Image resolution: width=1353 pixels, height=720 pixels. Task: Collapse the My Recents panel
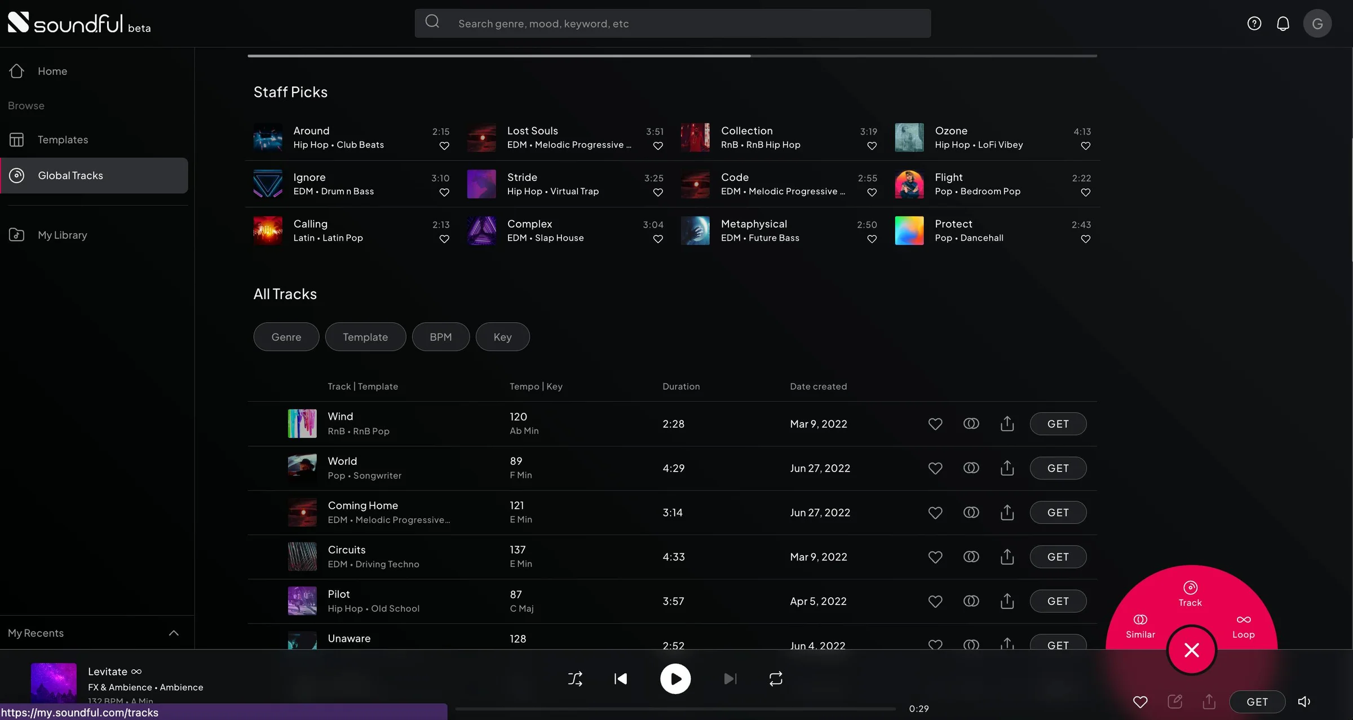click(x=174, y=633)
